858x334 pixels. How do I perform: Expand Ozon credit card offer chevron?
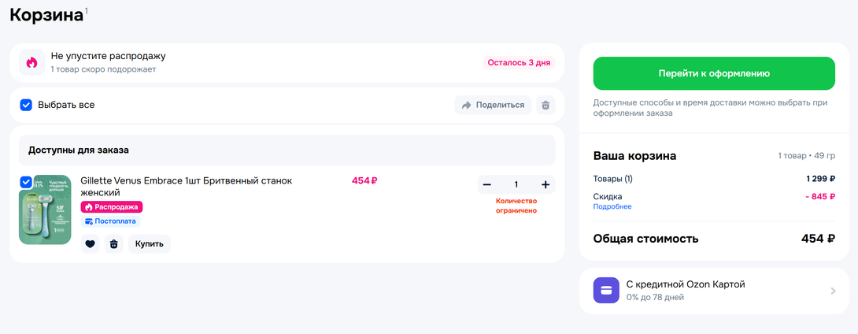[x=833, y=291]
